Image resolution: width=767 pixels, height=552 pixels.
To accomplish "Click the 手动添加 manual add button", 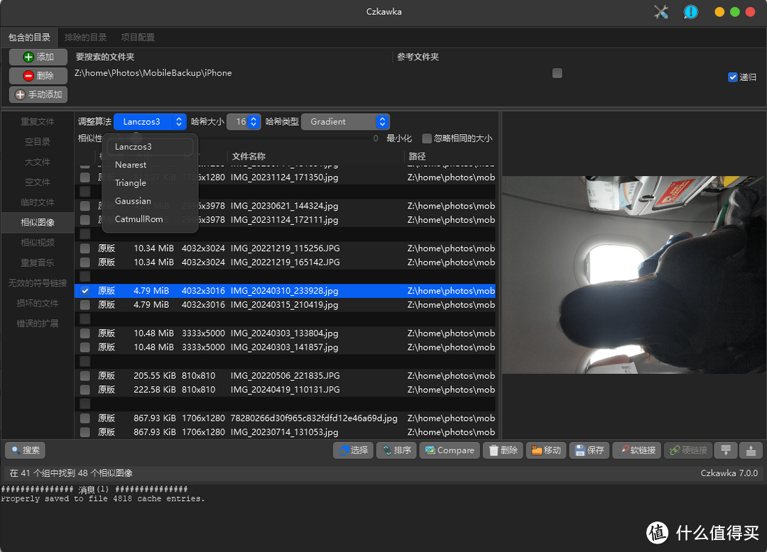I will (x=38, y=94).
